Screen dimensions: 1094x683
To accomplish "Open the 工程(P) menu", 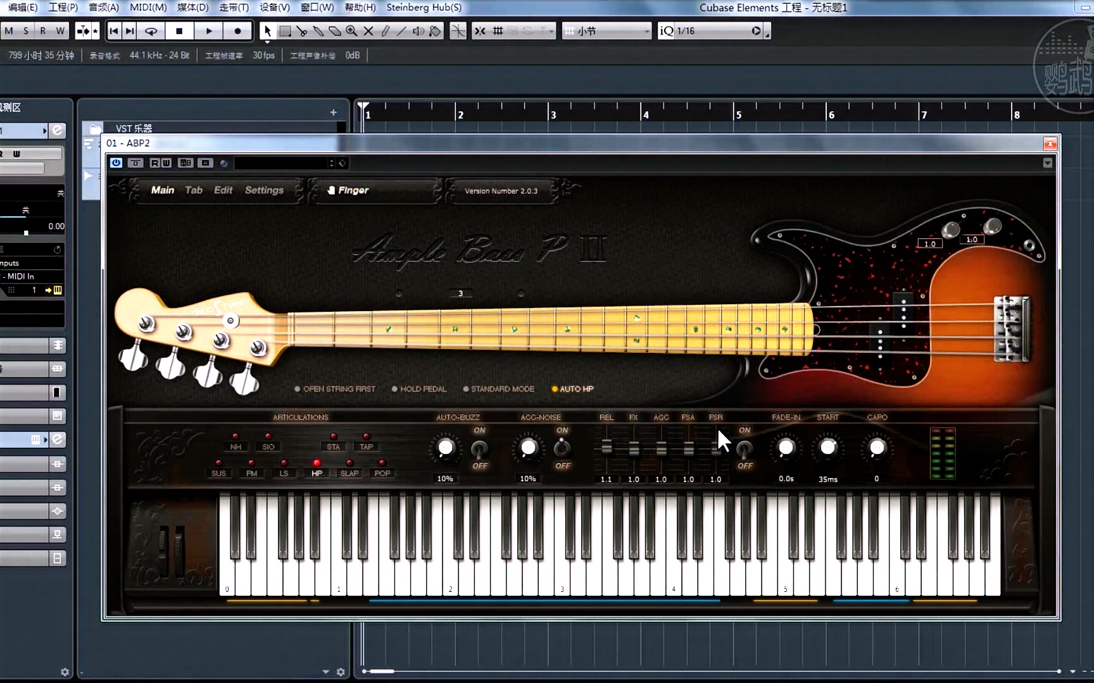I will tap(63, 8).
